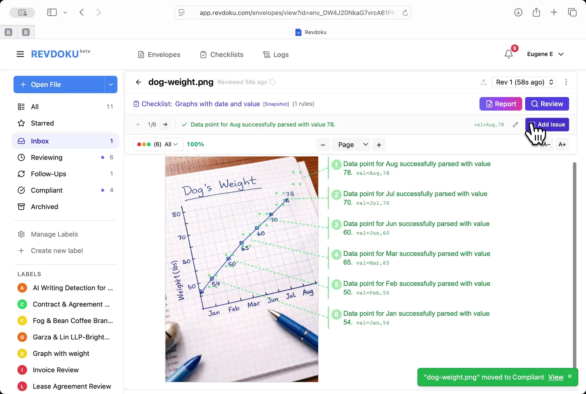
Task: Switch to the Logs tab
Action: tap(276, 55)
